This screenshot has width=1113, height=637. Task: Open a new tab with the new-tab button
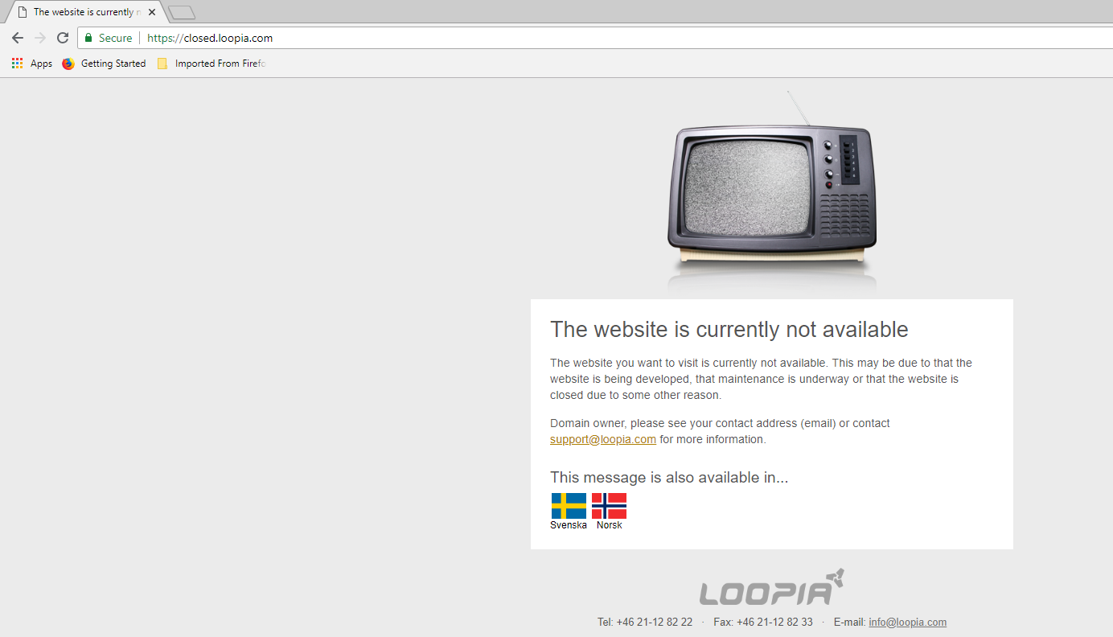[x=182, y=12]
